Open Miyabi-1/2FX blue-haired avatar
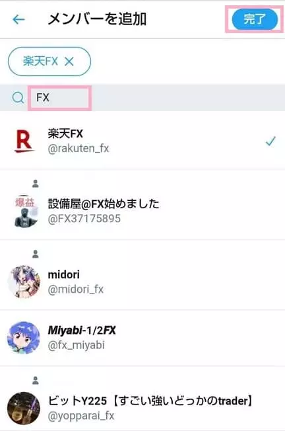285x431 pixels. pos(24,338)
